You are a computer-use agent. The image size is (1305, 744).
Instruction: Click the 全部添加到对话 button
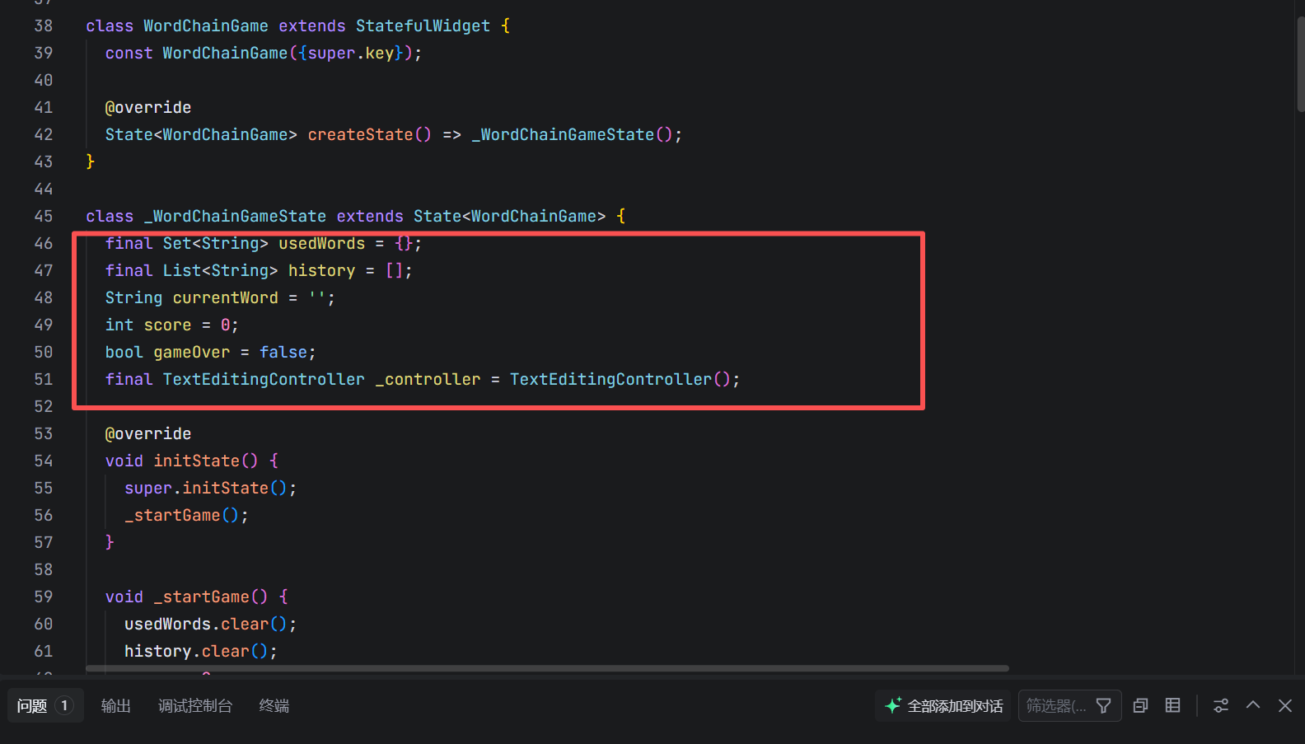943,706
